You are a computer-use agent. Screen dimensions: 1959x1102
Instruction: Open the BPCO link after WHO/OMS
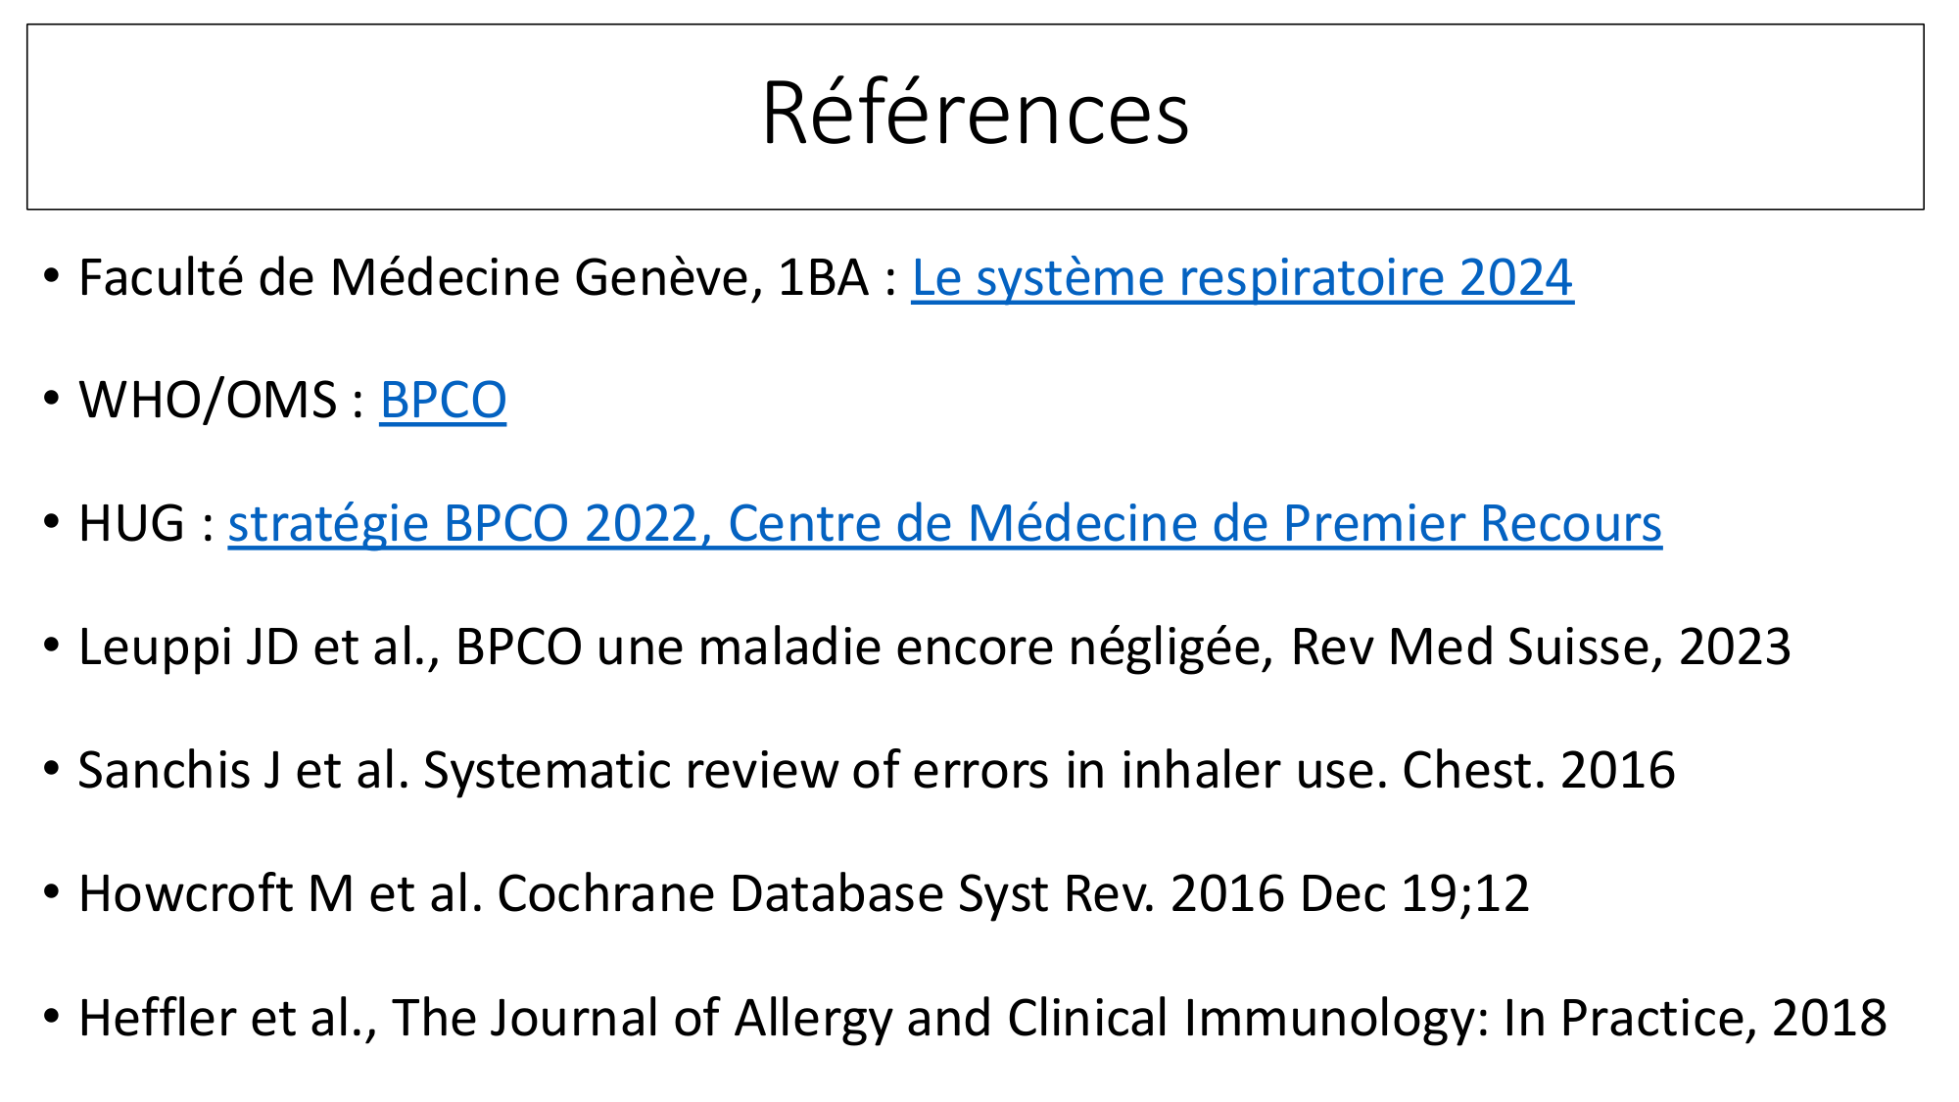tap(443, 401)
